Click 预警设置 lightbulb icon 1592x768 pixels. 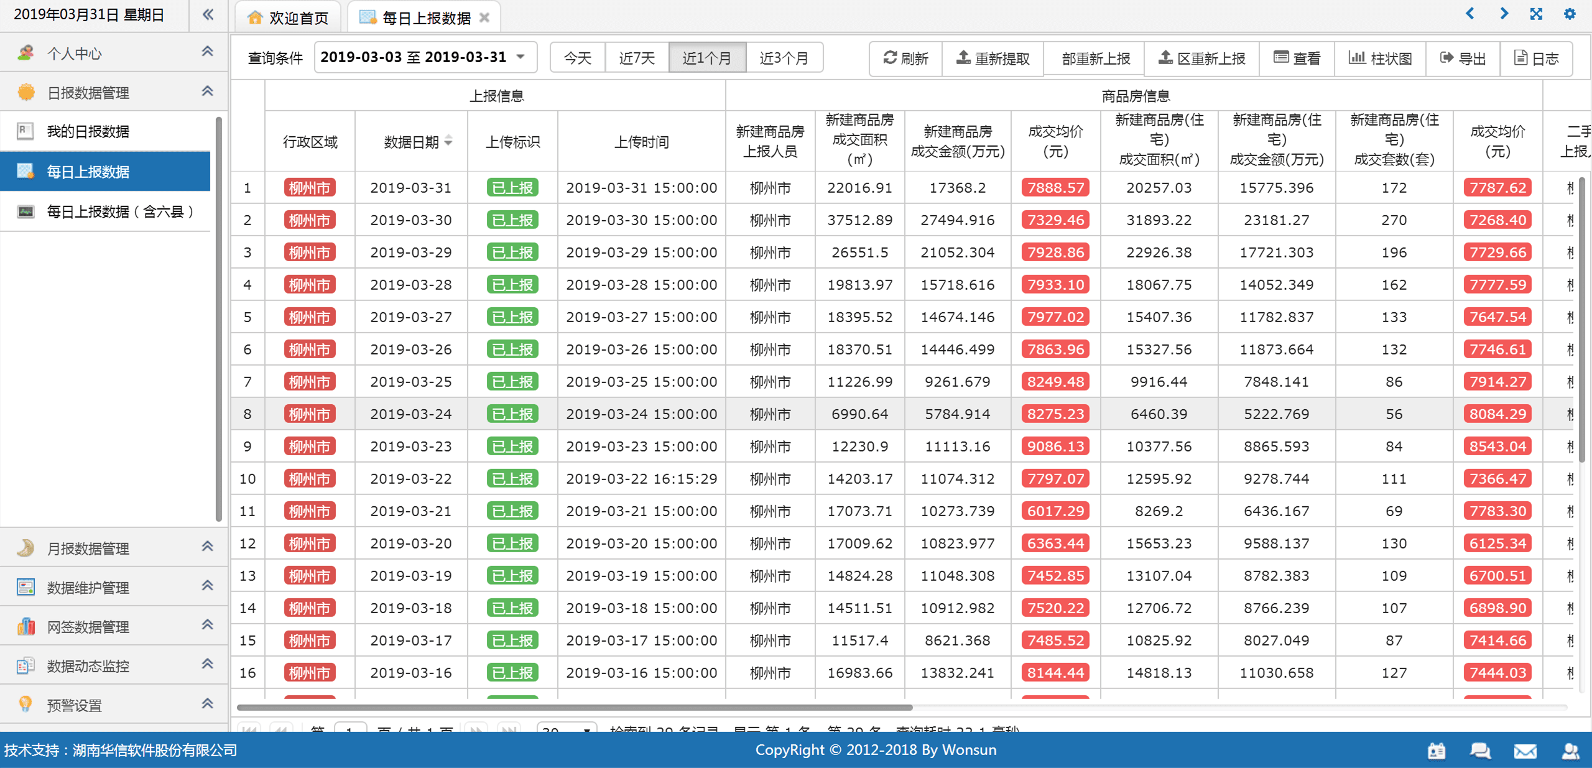[x=25, y=704]
